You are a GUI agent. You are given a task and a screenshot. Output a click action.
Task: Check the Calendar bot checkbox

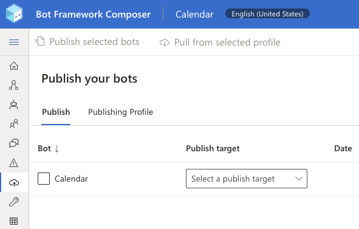pos(44,179)
